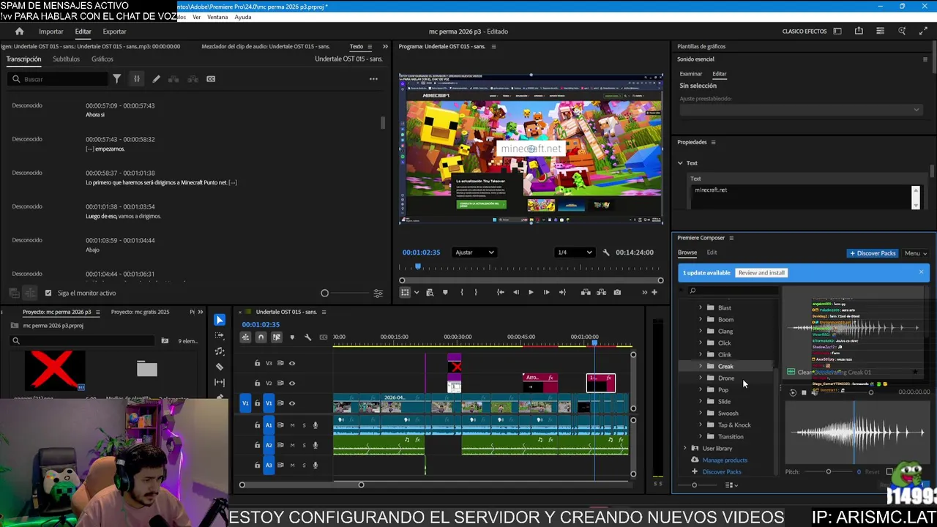The height and width of the screenshot is (527, 937).
Task: Click Mark In brace button
Action: pyautogui.click(x=461, y=292)
